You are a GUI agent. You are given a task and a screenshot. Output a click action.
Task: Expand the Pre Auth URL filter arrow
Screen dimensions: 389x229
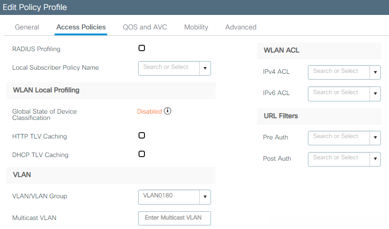[375, 138]
